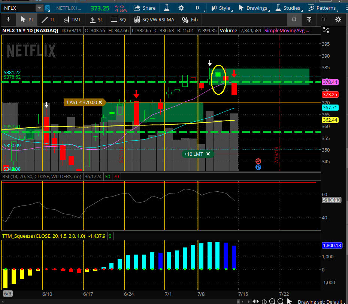The image size is (348, 304).
Task: Select the Pt pointer drawing tool
Action: pos(26,19)
